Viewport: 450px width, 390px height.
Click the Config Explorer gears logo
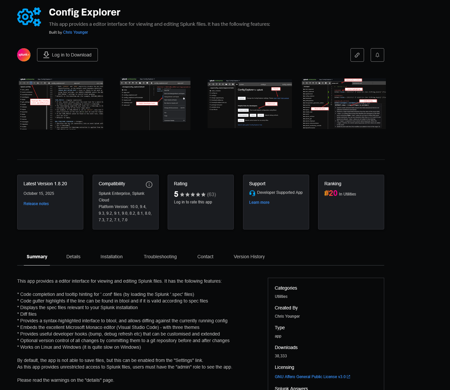pos(29,17)
